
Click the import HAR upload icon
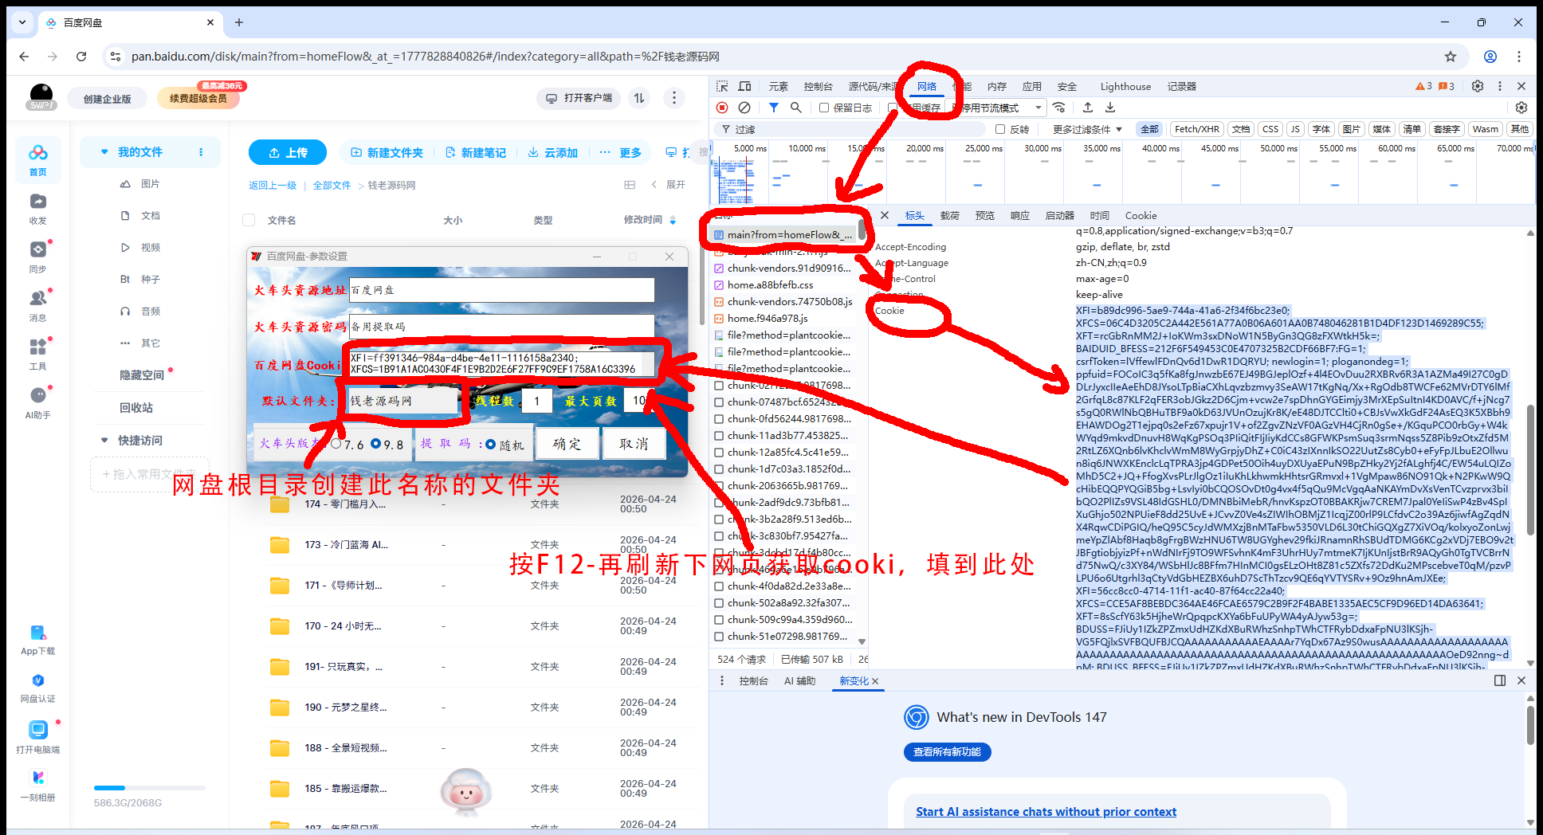click(1088, 108)
